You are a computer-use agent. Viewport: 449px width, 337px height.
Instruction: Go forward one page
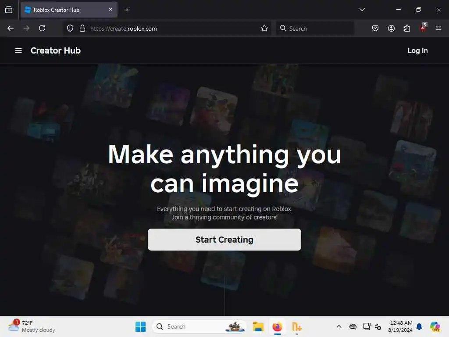click(x=26, y=29)
